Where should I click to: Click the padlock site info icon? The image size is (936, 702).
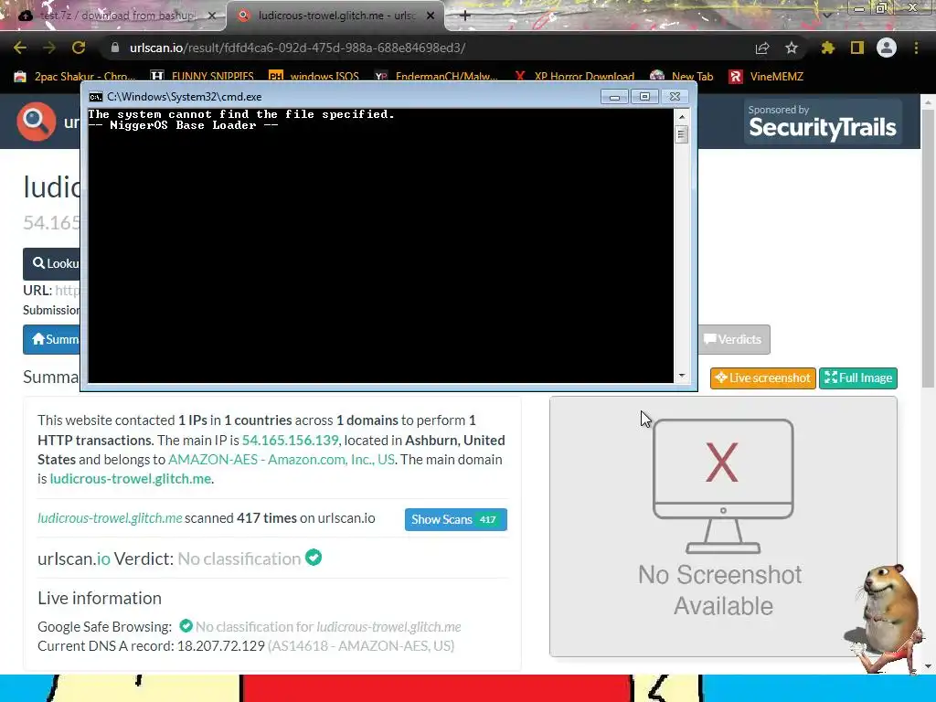coord(114,48)
